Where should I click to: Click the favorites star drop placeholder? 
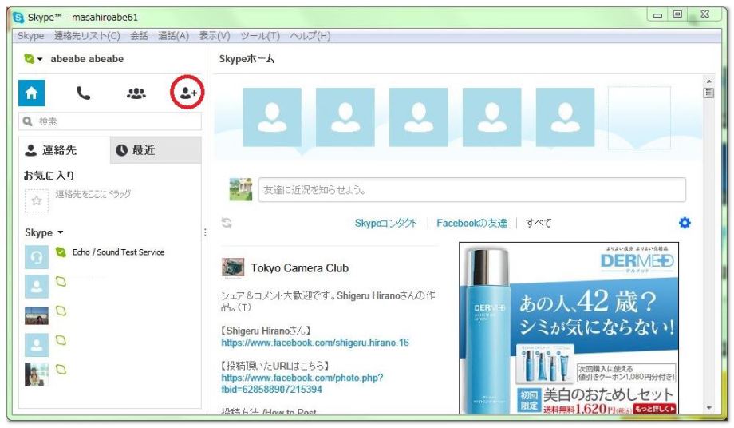click(x=37, y=200)
